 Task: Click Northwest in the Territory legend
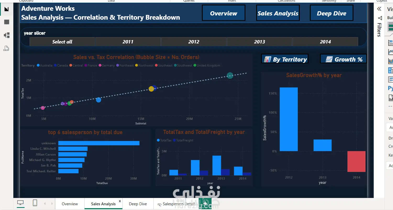[145, 65]
